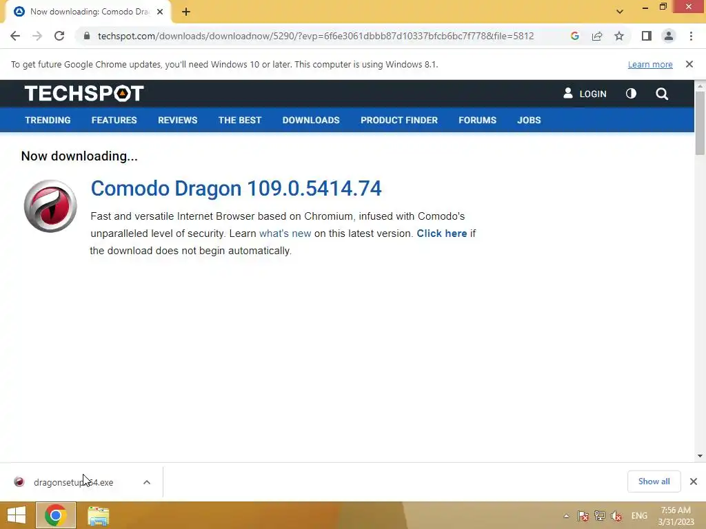Open the Chrome side panel
The width and height of the screenshot is (706, 529).
click(x=647, y=36)
